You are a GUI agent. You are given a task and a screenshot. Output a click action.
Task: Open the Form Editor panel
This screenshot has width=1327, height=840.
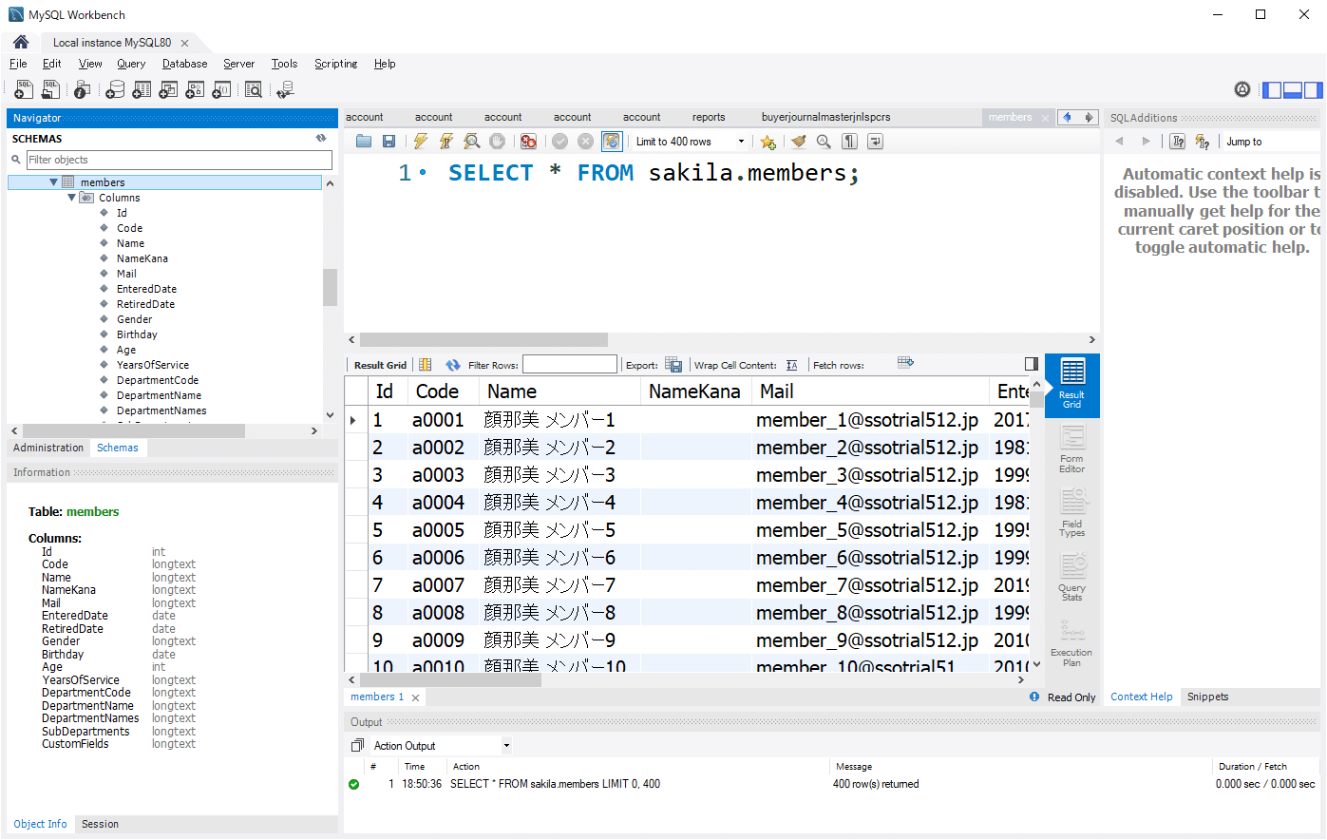click(1071, 450)
